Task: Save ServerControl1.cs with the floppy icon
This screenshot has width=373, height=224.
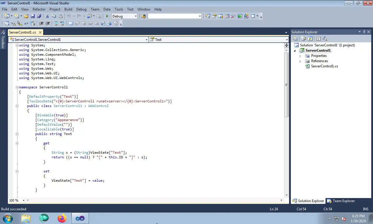Action: click(33, 16)
